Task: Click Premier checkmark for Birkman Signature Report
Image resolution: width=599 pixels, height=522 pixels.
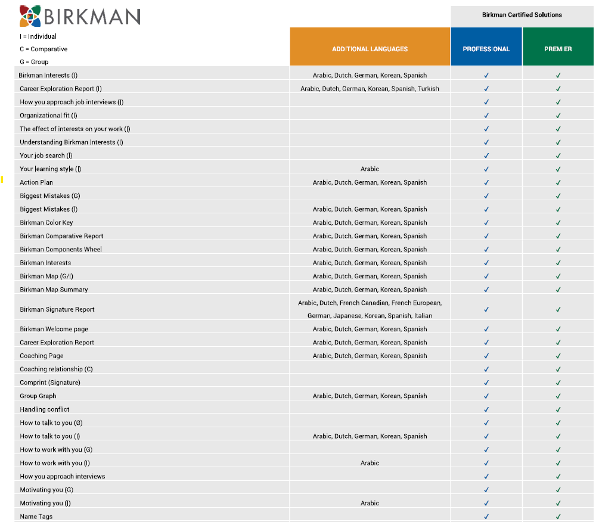Action: [x=558, y=309]
